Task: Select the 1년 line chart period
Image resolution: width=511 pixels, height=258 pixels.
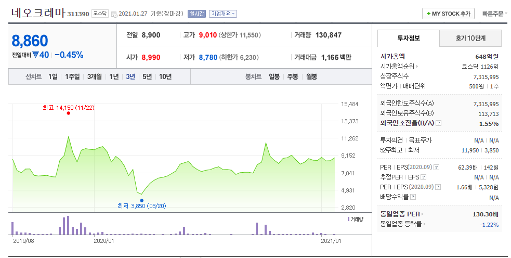Action: pyautogui.click(x=114, y=76)
